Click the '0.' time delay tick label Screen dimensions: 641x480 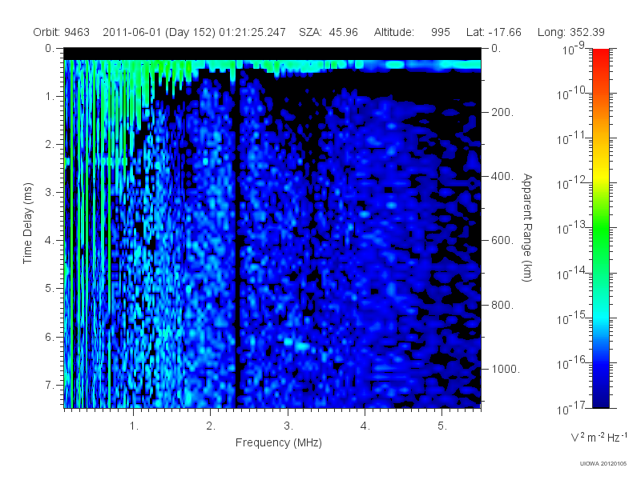click(x=50, y=48)
